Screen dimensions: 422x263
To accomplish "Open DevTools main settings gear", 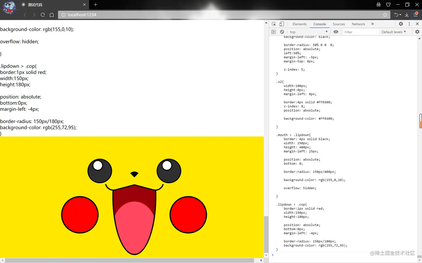I will (x=401, y=24).
